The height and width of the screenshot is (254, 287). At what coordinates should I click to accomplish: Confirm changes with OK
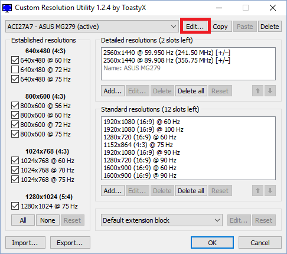point(212,243)
